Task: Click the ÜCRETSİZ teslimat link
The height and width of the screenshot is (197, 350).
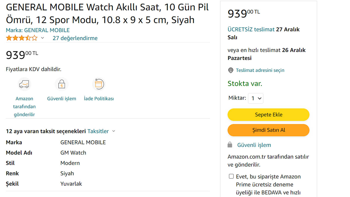Action: 251,30
